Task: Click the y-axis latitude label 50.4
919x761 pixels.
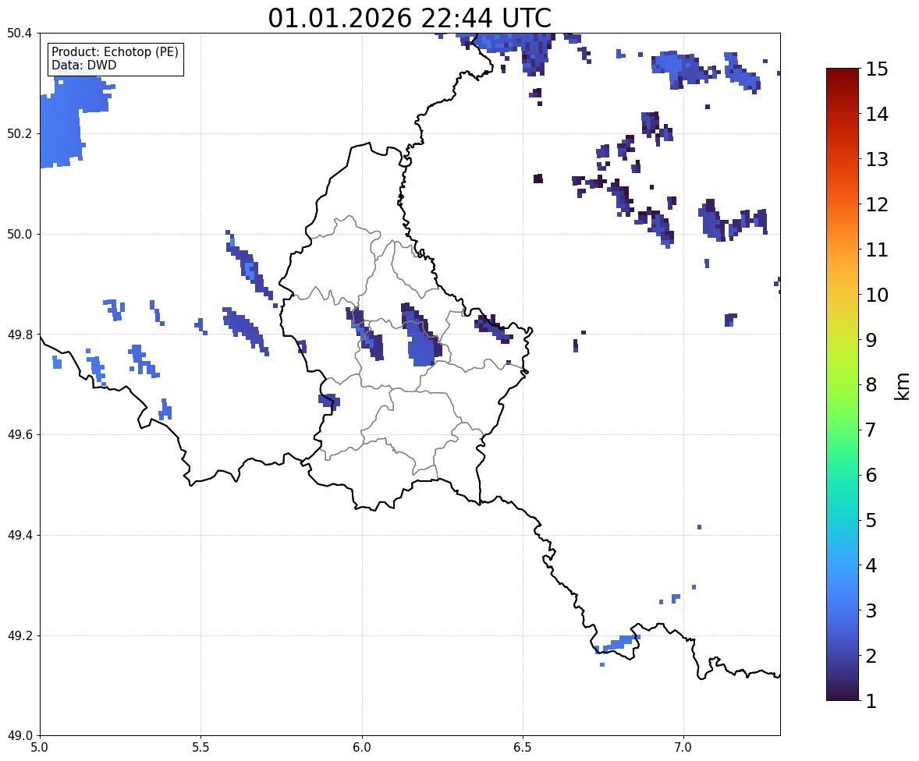Action: point(19,34)
